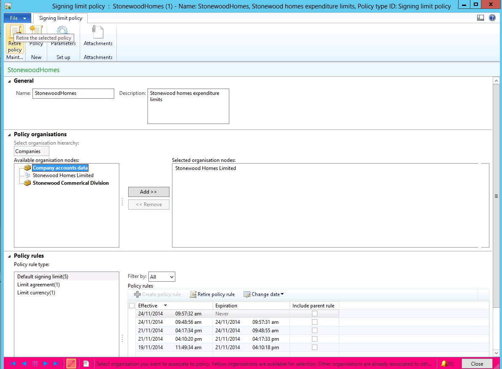The height and width of the screenshot is (369, 502).
Task: Click the vertical scrollbar up arrow
Action: [496, 81]
